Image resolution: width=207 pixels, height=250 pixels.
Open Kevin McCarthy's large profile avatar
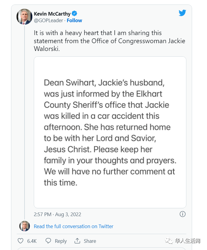tap(24, 16)
